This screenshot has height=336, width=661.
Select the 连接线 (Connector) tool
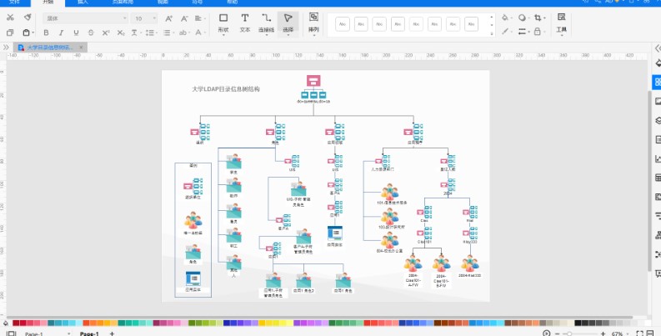267,23
